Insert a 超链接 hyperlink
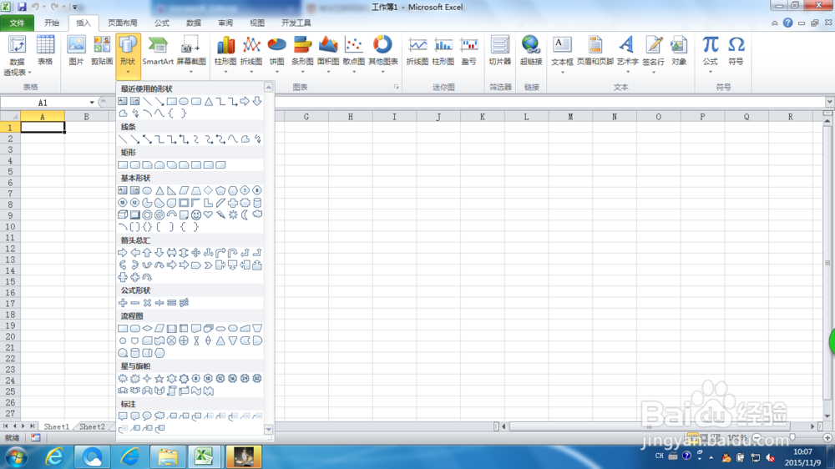This screenshot has height=469, width=835. click(x=531, y=51)
